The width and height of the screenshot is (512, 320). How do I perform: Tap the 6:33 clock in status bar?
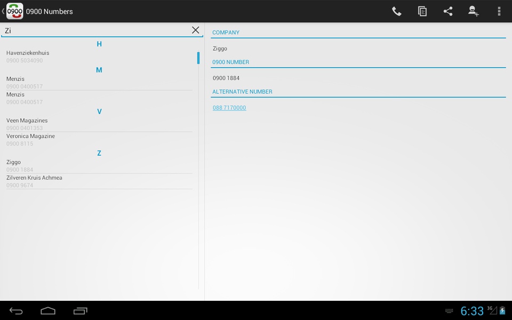pos(472,311)
